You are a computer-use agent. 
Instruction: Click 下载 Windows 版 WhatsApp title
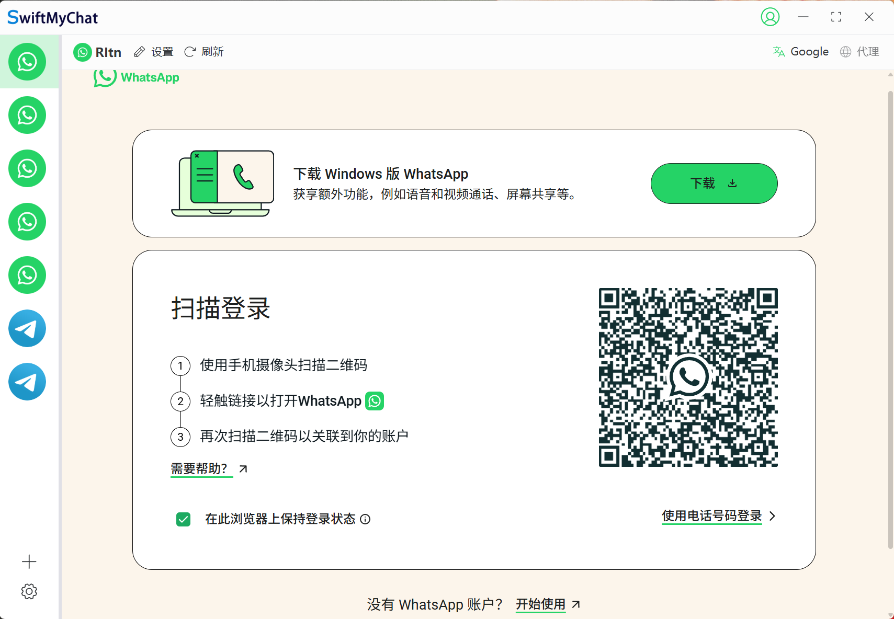point(381,174)
